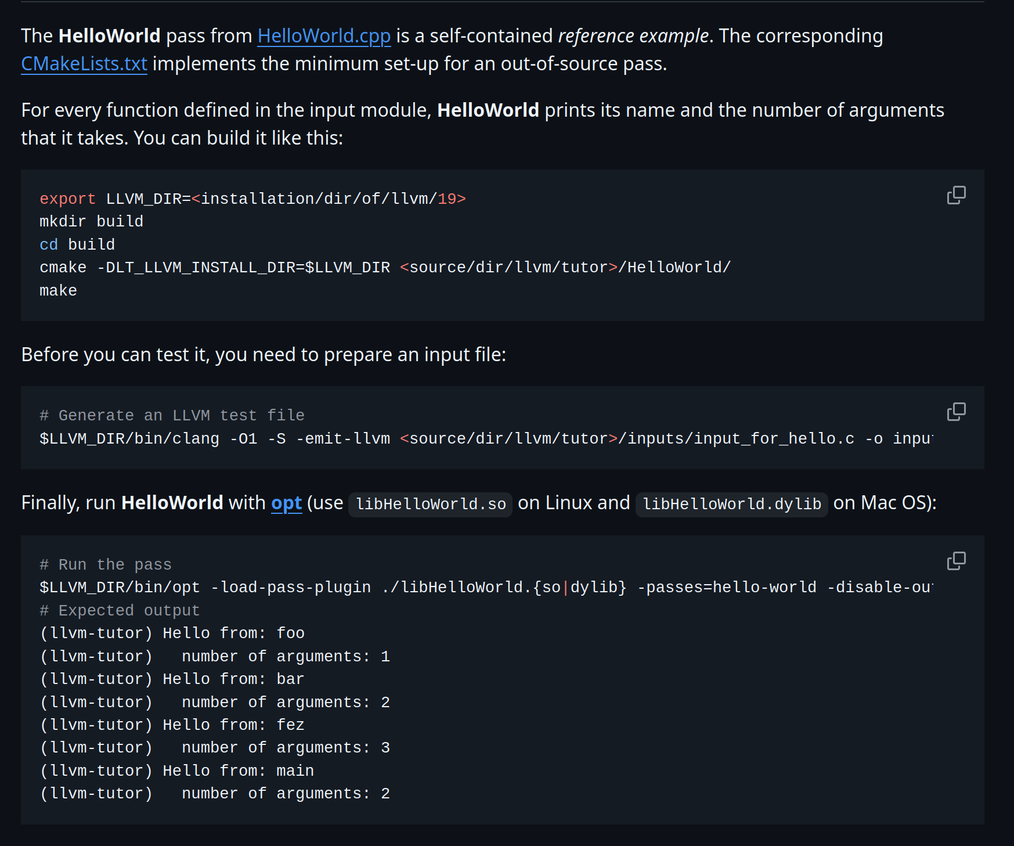The image size is (1014, 846).
Task: Click the 'Hello from: bar' output line
Action: (x=172, y=679)
